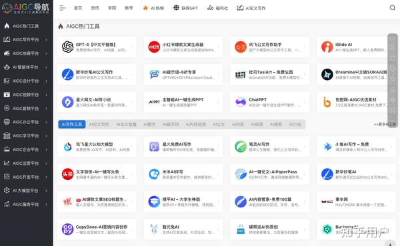Open the 全智能AI一键生成PPT card
This screenshot has width=400, height=246.
(183, 102)
